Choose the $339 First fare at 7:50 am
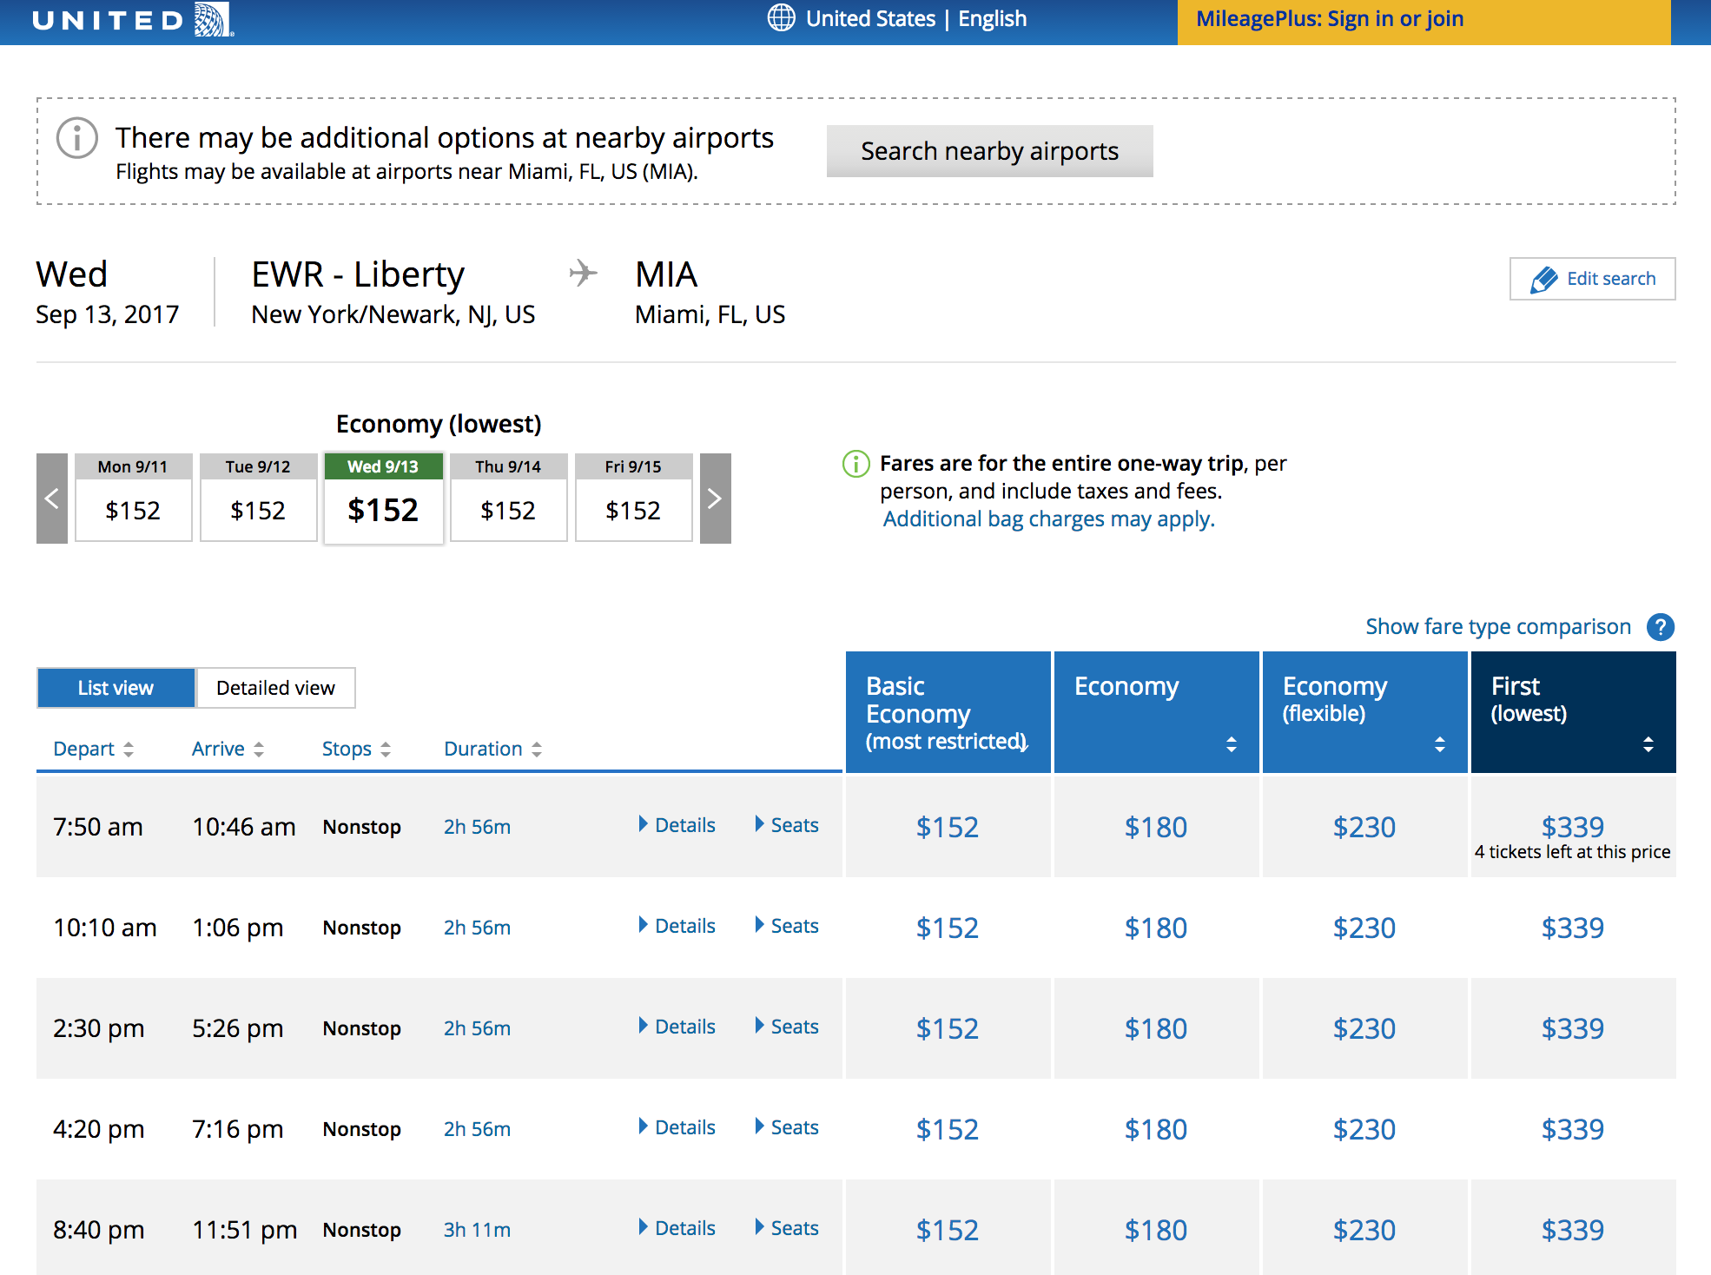The height and width of the screenshot is (1275, 1711). [x=1572, y=826]
